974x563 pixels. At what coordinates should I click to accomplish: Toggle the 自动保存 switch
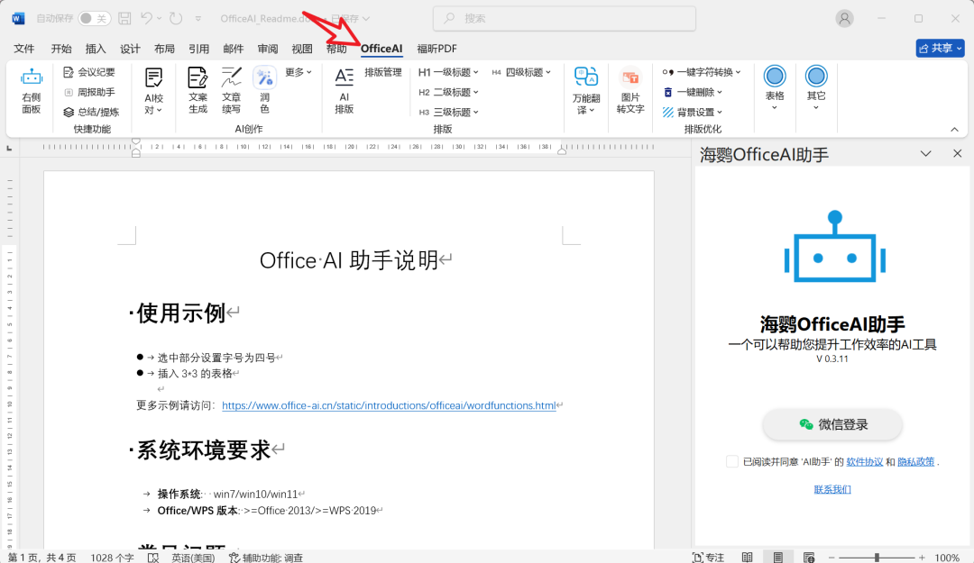[x=95, y=19]
